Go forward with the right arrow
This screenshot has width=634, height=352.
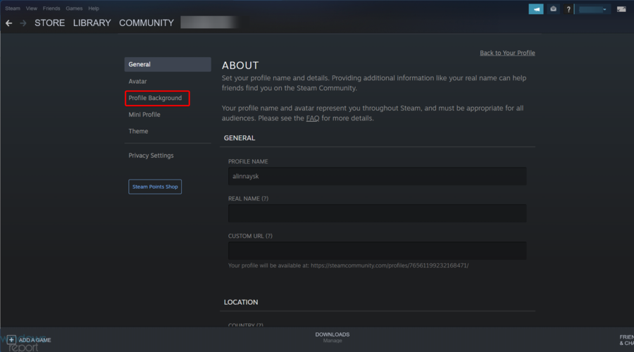tap(23, 23)
